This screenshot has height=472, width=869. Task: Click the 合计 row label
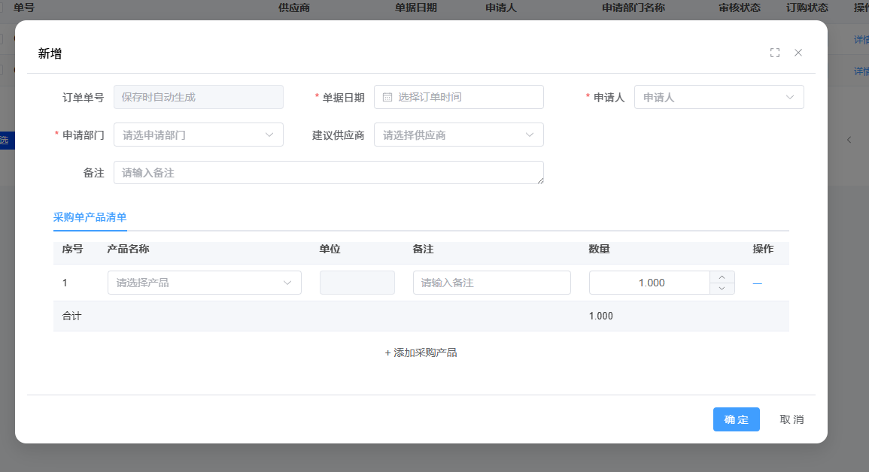[71, 316]
